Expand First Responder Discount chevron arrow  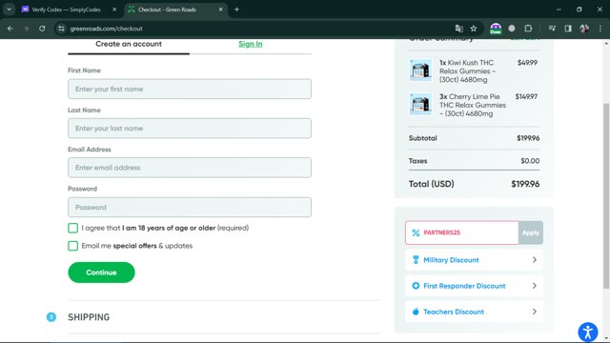pos(535,286)
